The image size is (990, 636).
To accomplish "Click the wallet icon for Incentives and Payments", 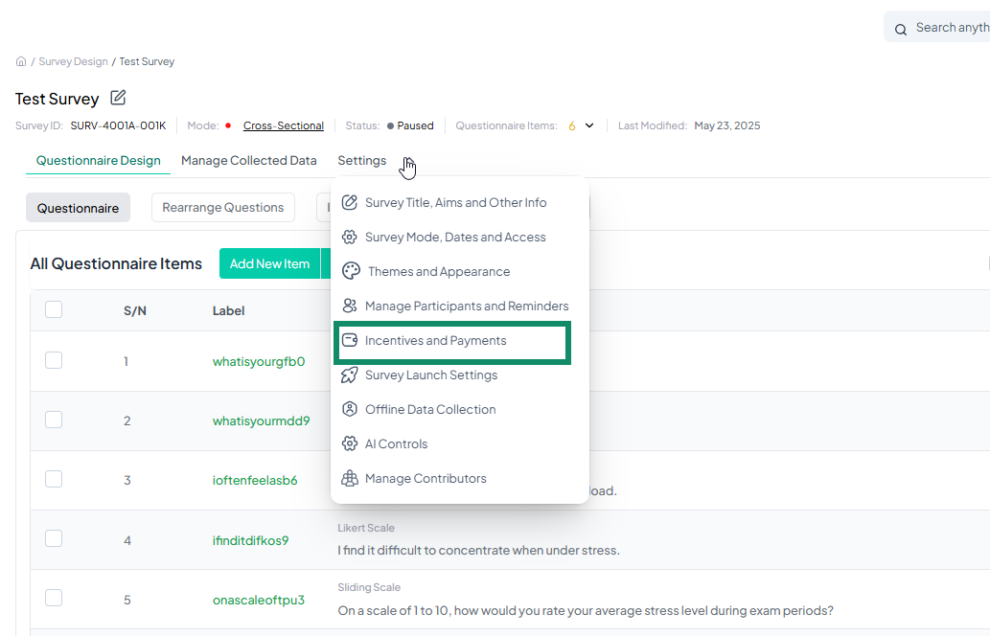I will pos(350,340).
